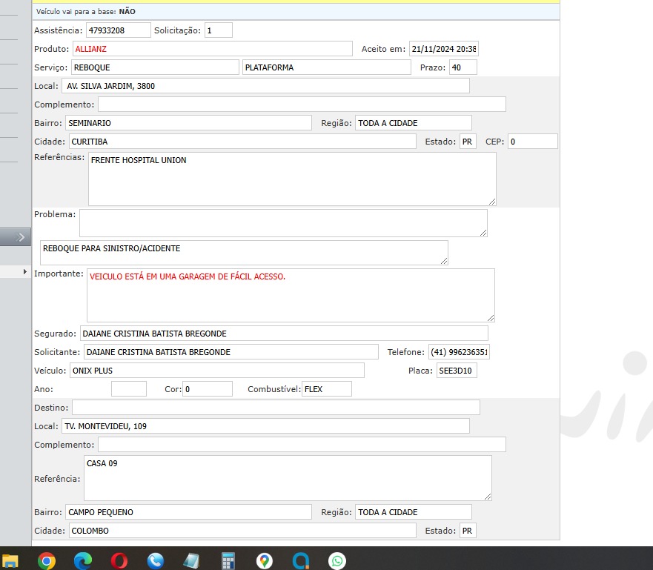Click into the empty Problema text area
The height and width of the screenshot is (570, 653).
[283, 222]
